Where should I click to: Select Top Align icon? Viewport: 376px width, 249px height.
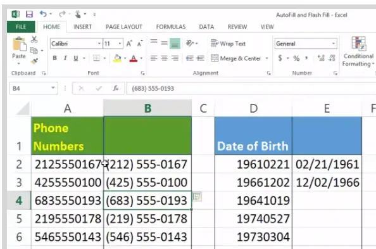pos(154,42)
